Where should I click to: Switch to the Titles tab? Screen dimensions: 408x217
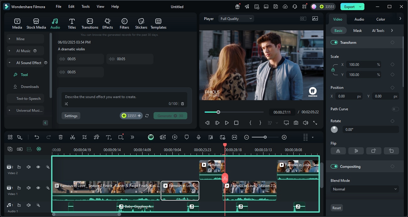click(x=72, y=23)
